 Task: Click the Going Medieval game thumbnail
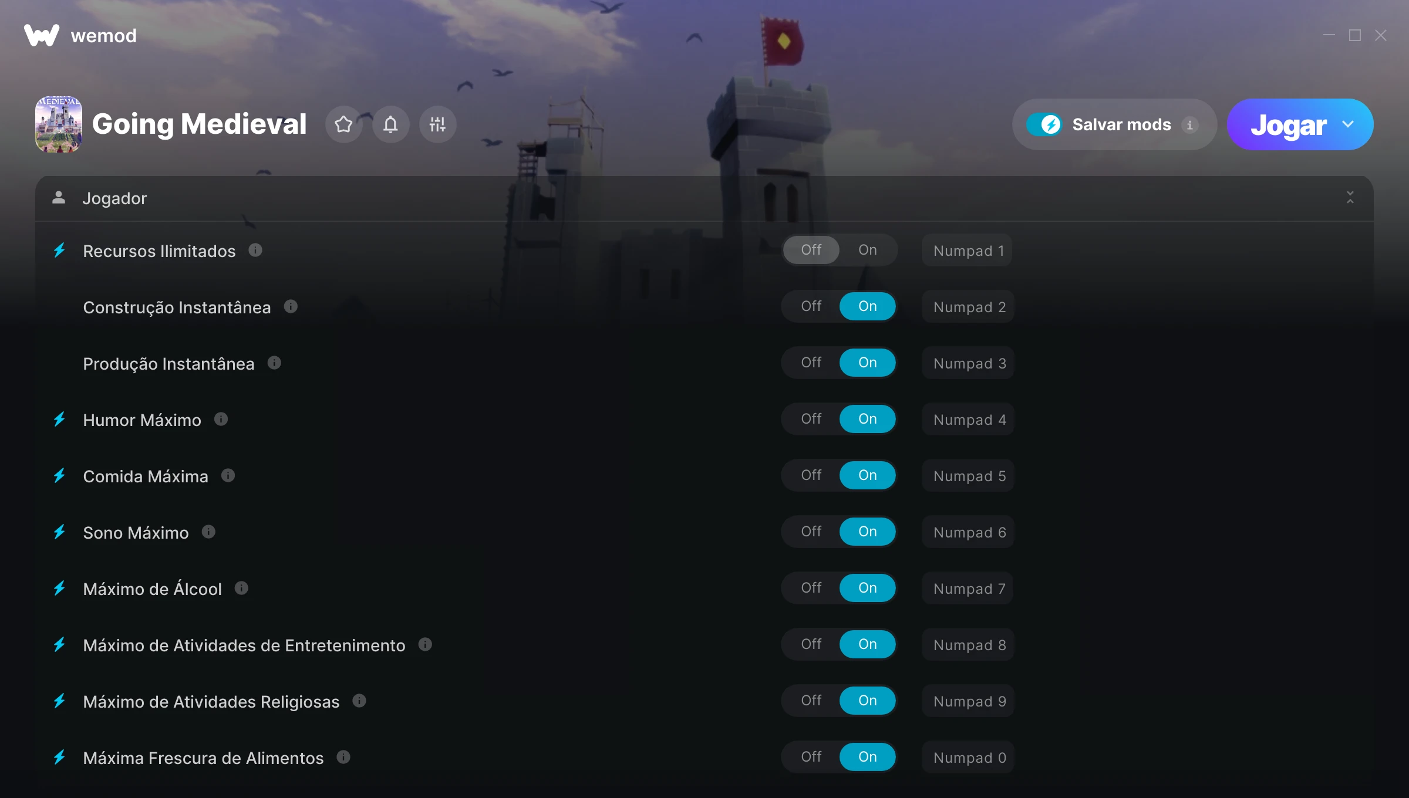[59, 124]
